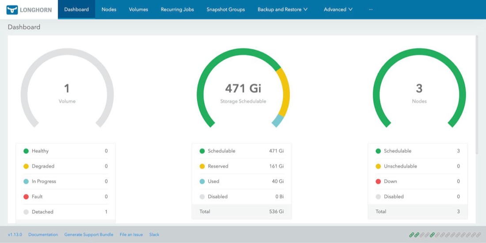
Task: Open the Volumes tab
Action: click(x=138, y=9)
